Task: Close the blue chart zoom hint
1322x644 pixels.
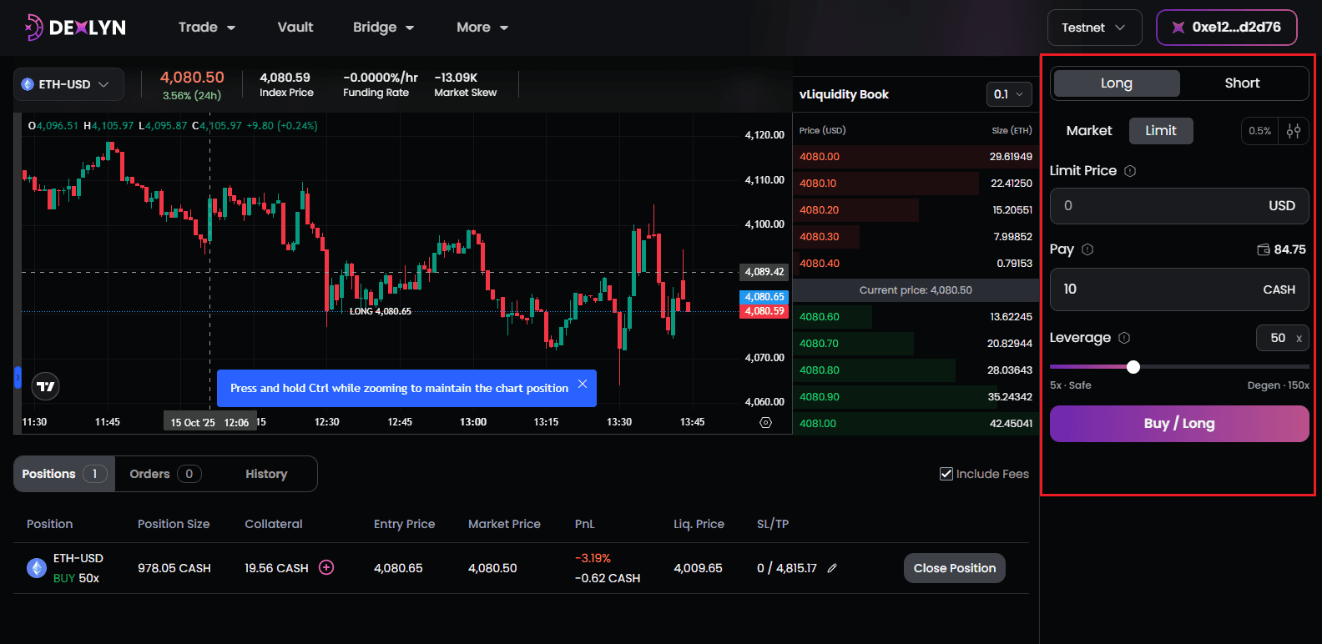Action: (x=583, y=384)
